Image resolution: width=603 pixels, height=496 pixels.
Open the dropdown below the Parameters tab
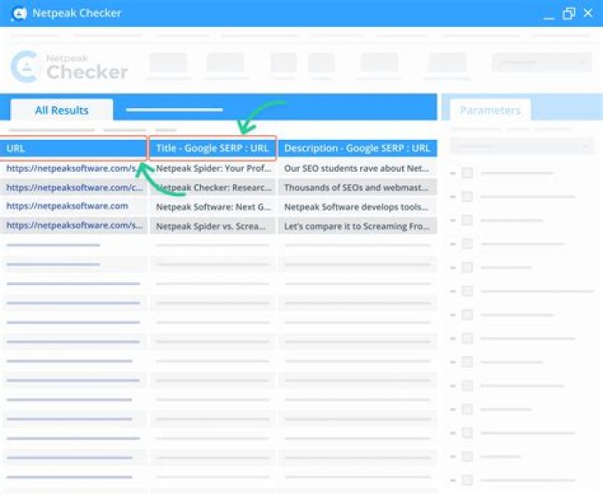[x=521, y=146]
